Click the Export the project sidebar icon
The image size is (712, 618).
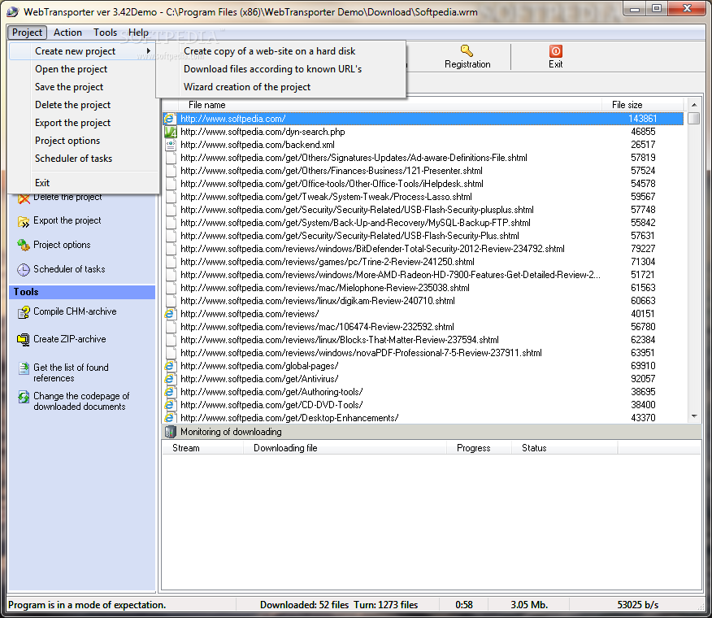[23, 221]
